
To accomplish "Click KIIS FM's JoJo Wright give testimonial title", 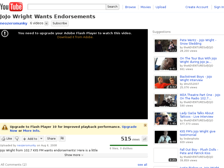I will point(198,133).
